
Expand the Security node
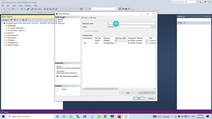(x=5, y=33)
